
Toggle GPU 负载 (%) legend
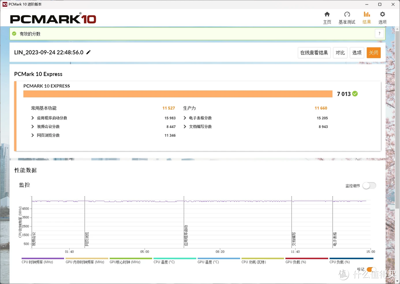click(307, 261)
